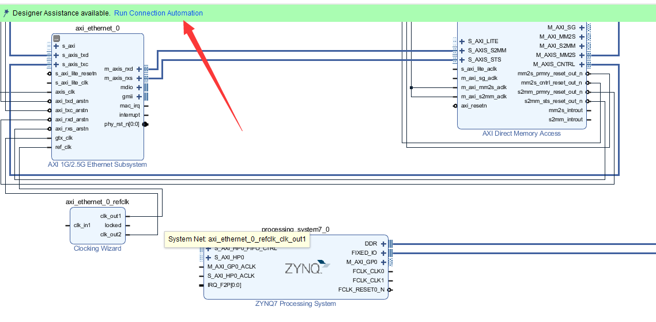Screen dimensions: 656x322
Task: Select the axis_clk pin
Action: 65,92
